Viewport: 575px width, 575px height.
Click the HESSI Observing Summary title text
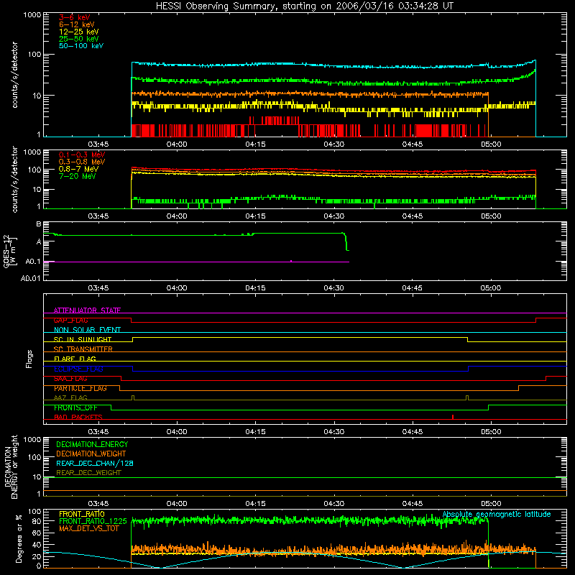click(x=304, y=6)
